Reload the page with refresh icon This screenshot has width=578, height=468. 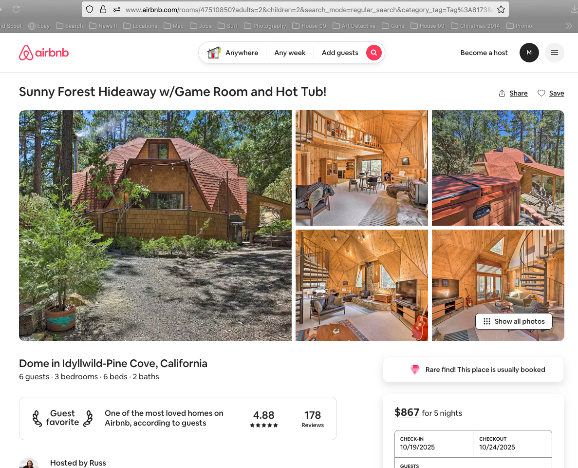(16, 9)
